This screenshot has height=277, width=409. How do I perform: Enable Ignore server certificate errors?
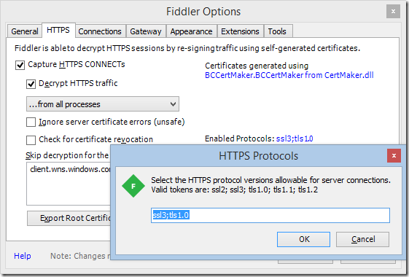[x=31, y=122]
